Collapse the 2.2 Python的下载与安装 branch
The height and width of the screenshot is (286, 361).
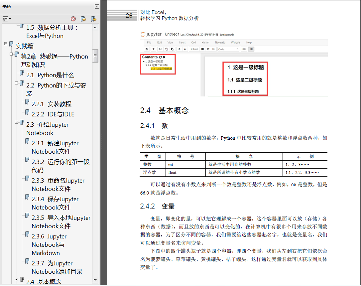(x=17, y=83)
